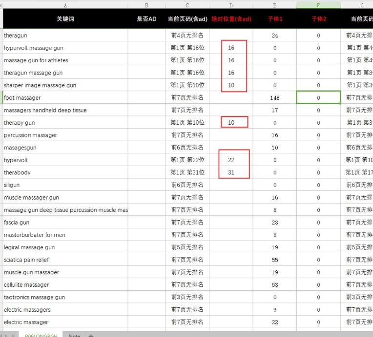Click empty 是否AD cell in theragun row
This screenshot has height=337, width=373.
(146, 36)
